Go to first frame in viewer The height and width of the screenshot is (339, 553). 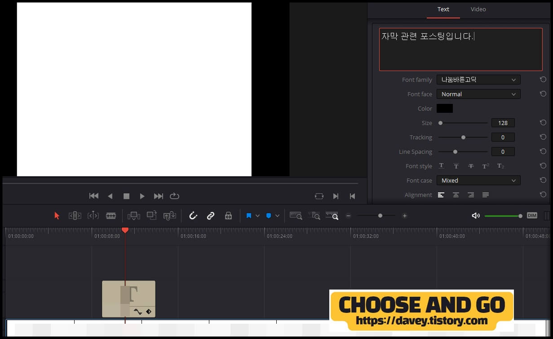coord(94,196)
